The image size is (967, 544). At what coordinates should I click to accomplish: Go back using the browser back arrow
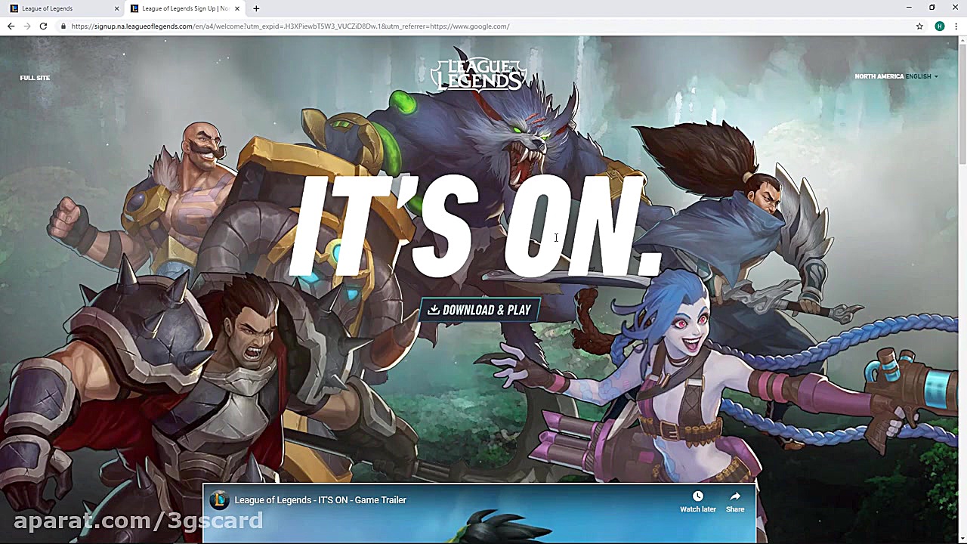pyautogui.click(x=11, y=26)
